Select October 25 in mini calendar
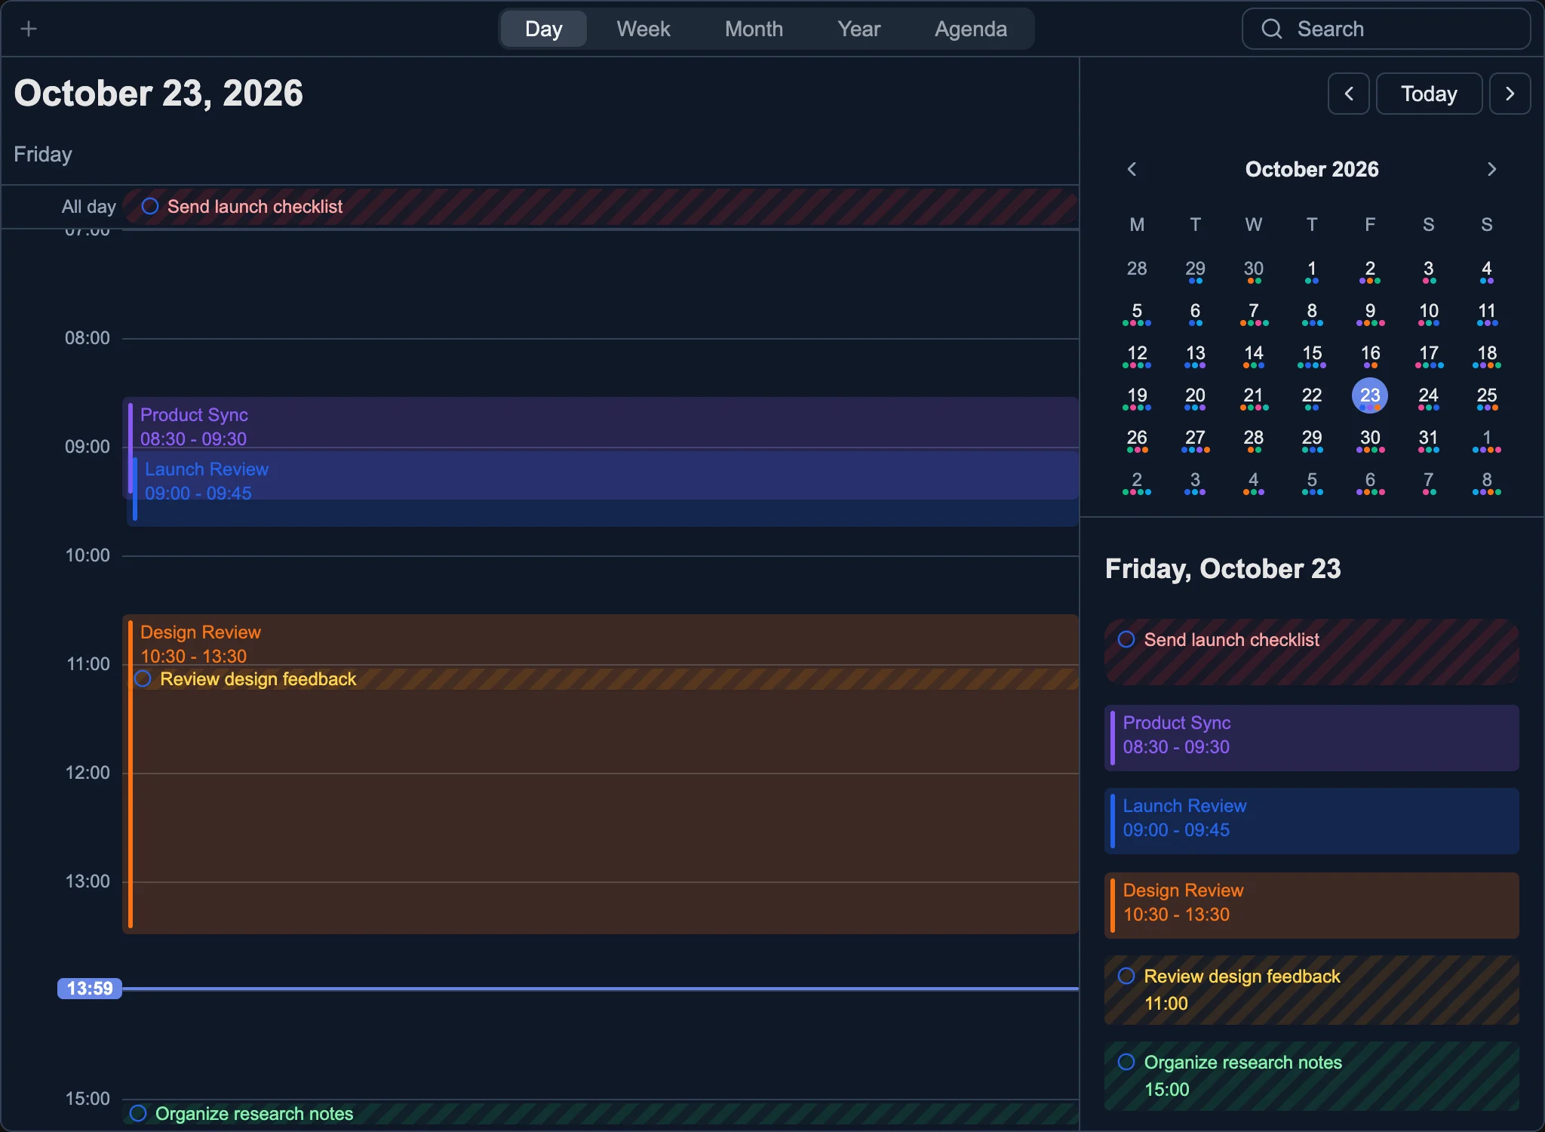This screenshot has width=1545, height=1132. [x=1486, y=396]
